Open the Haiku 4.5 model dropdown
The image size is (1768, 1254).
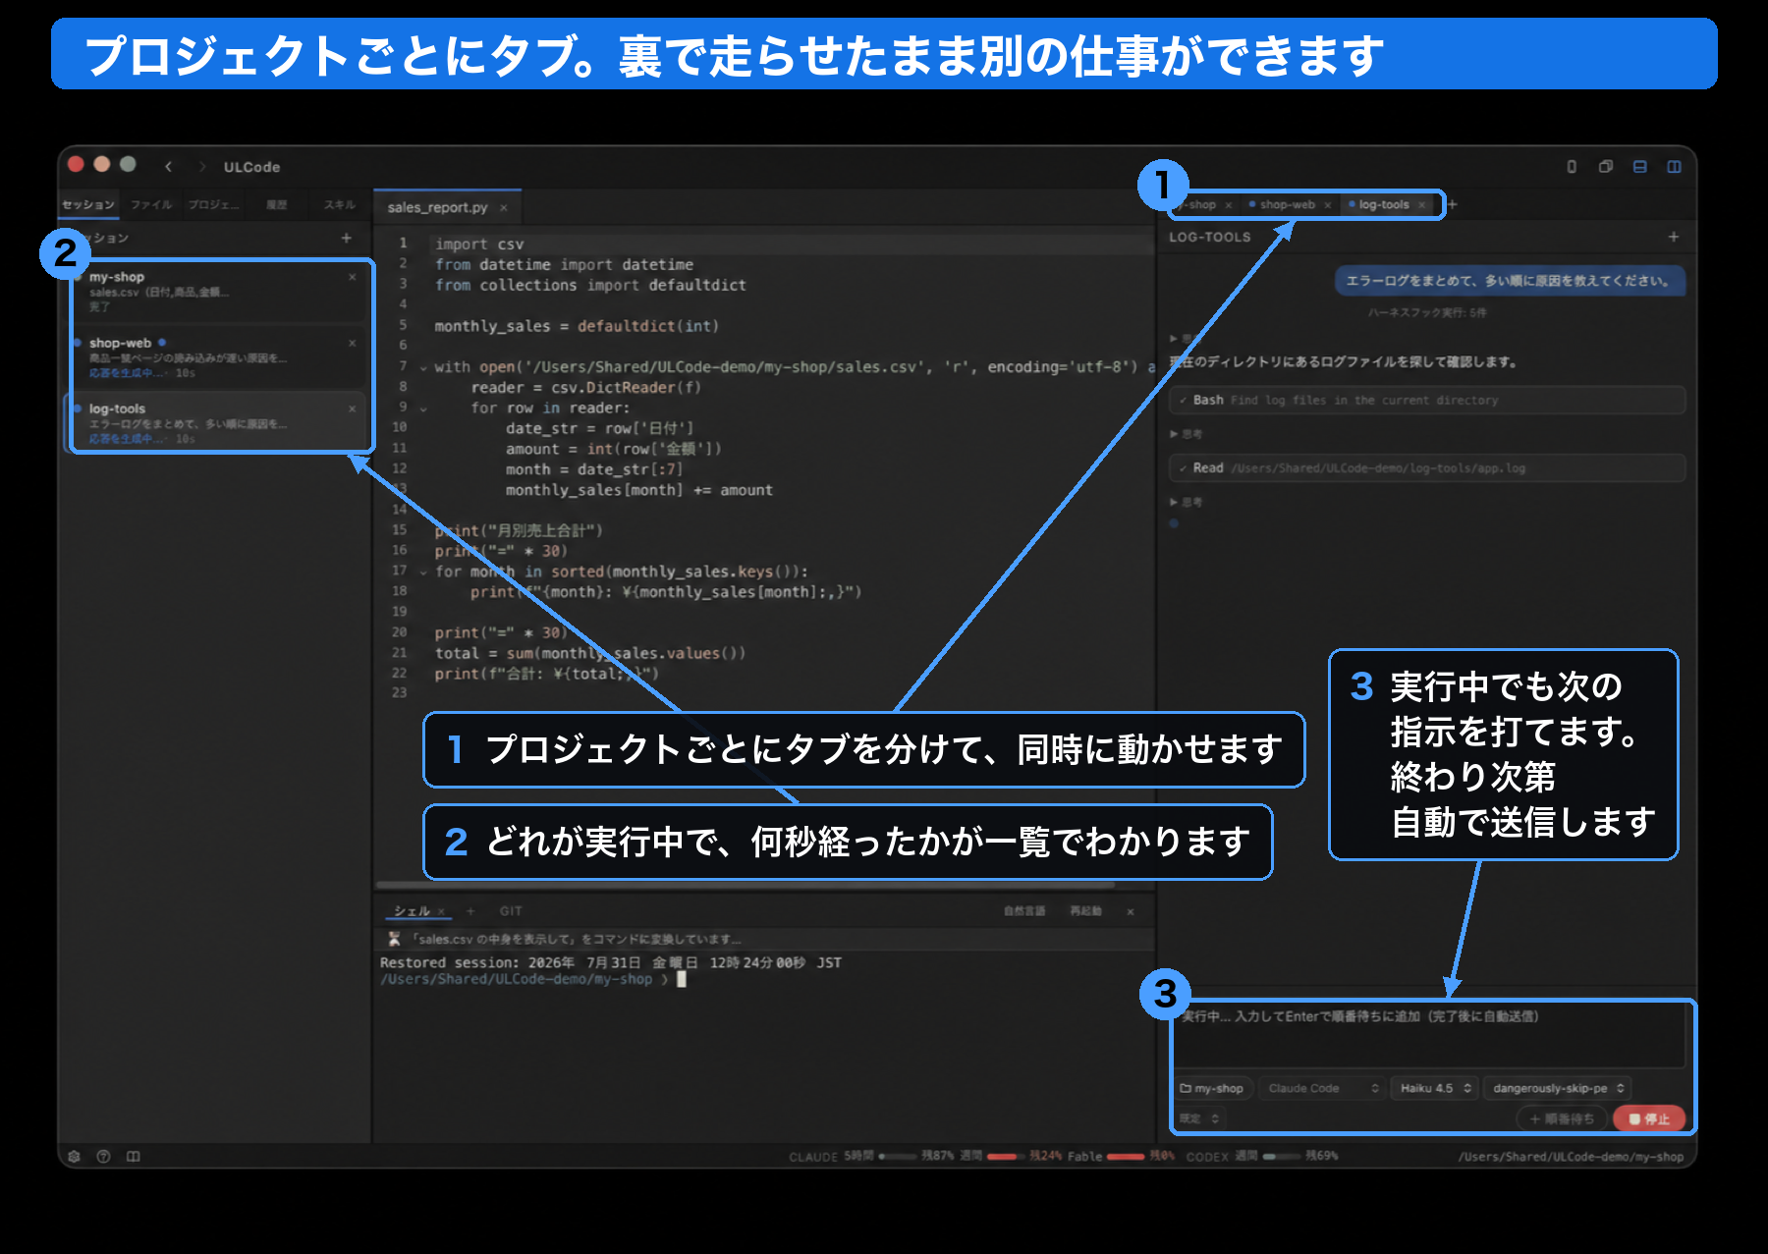[x=1435, y=1088]
